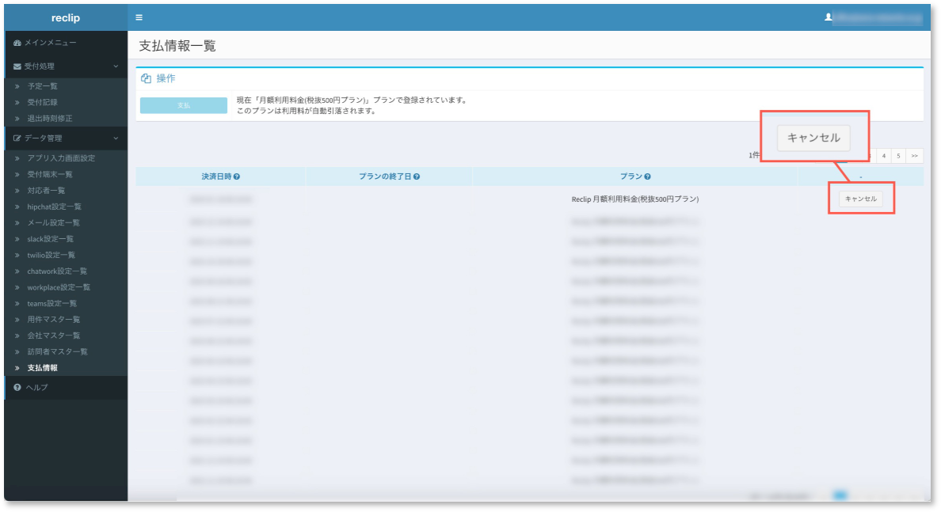Click the question mark icon next to ヘルプ
The image size is (941, 512).
pos(17,388)
